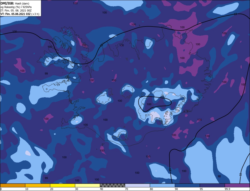Click the light blue 80–90 legend swatch
Image resolution: width=250 pixels, height=191 pixels.
click(162, 185)
